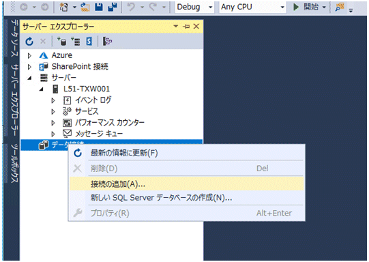
Task: Open the Debug configuration dropdown
Action: pos(194,7)
